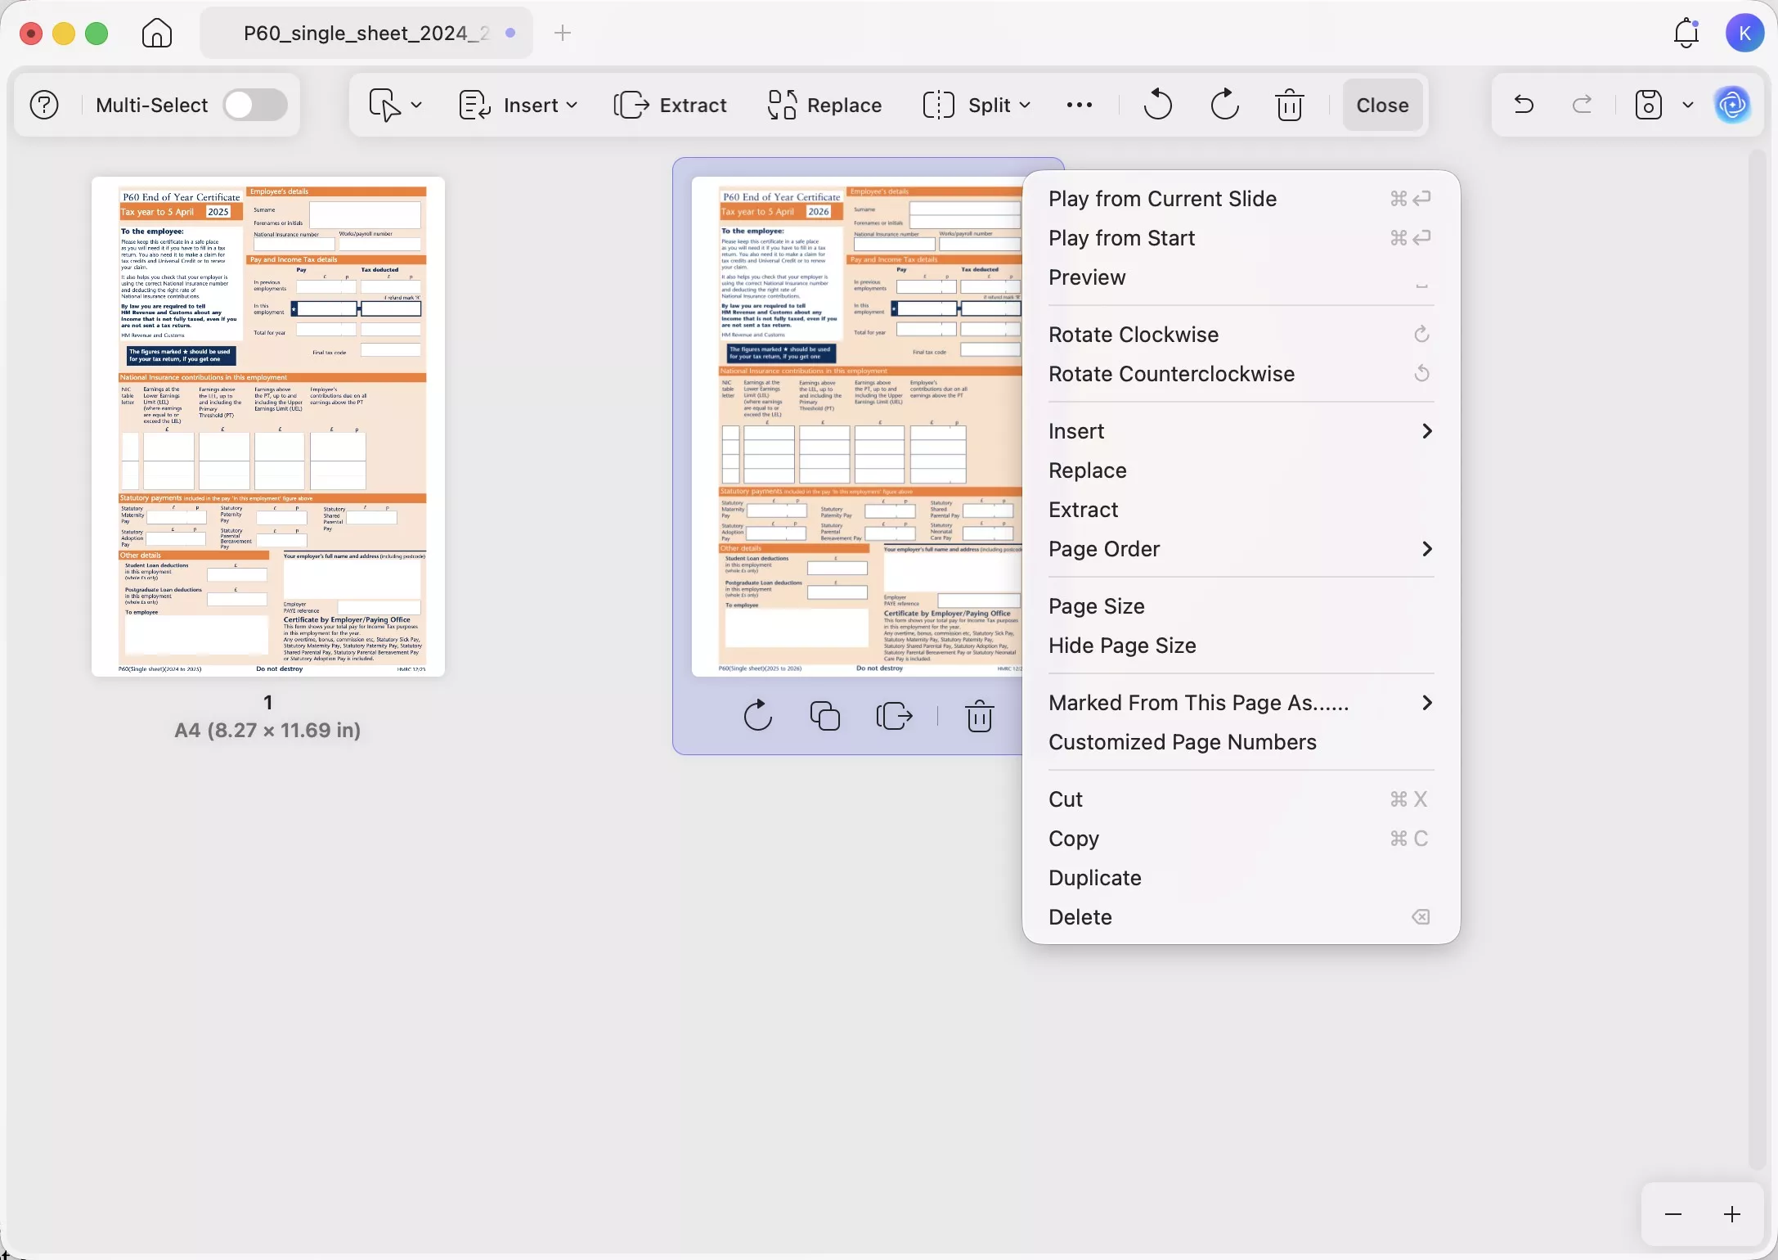Zoom in using the plus control
This screenshot has height=1260, width=1778.
[x=1733, y=1213]
